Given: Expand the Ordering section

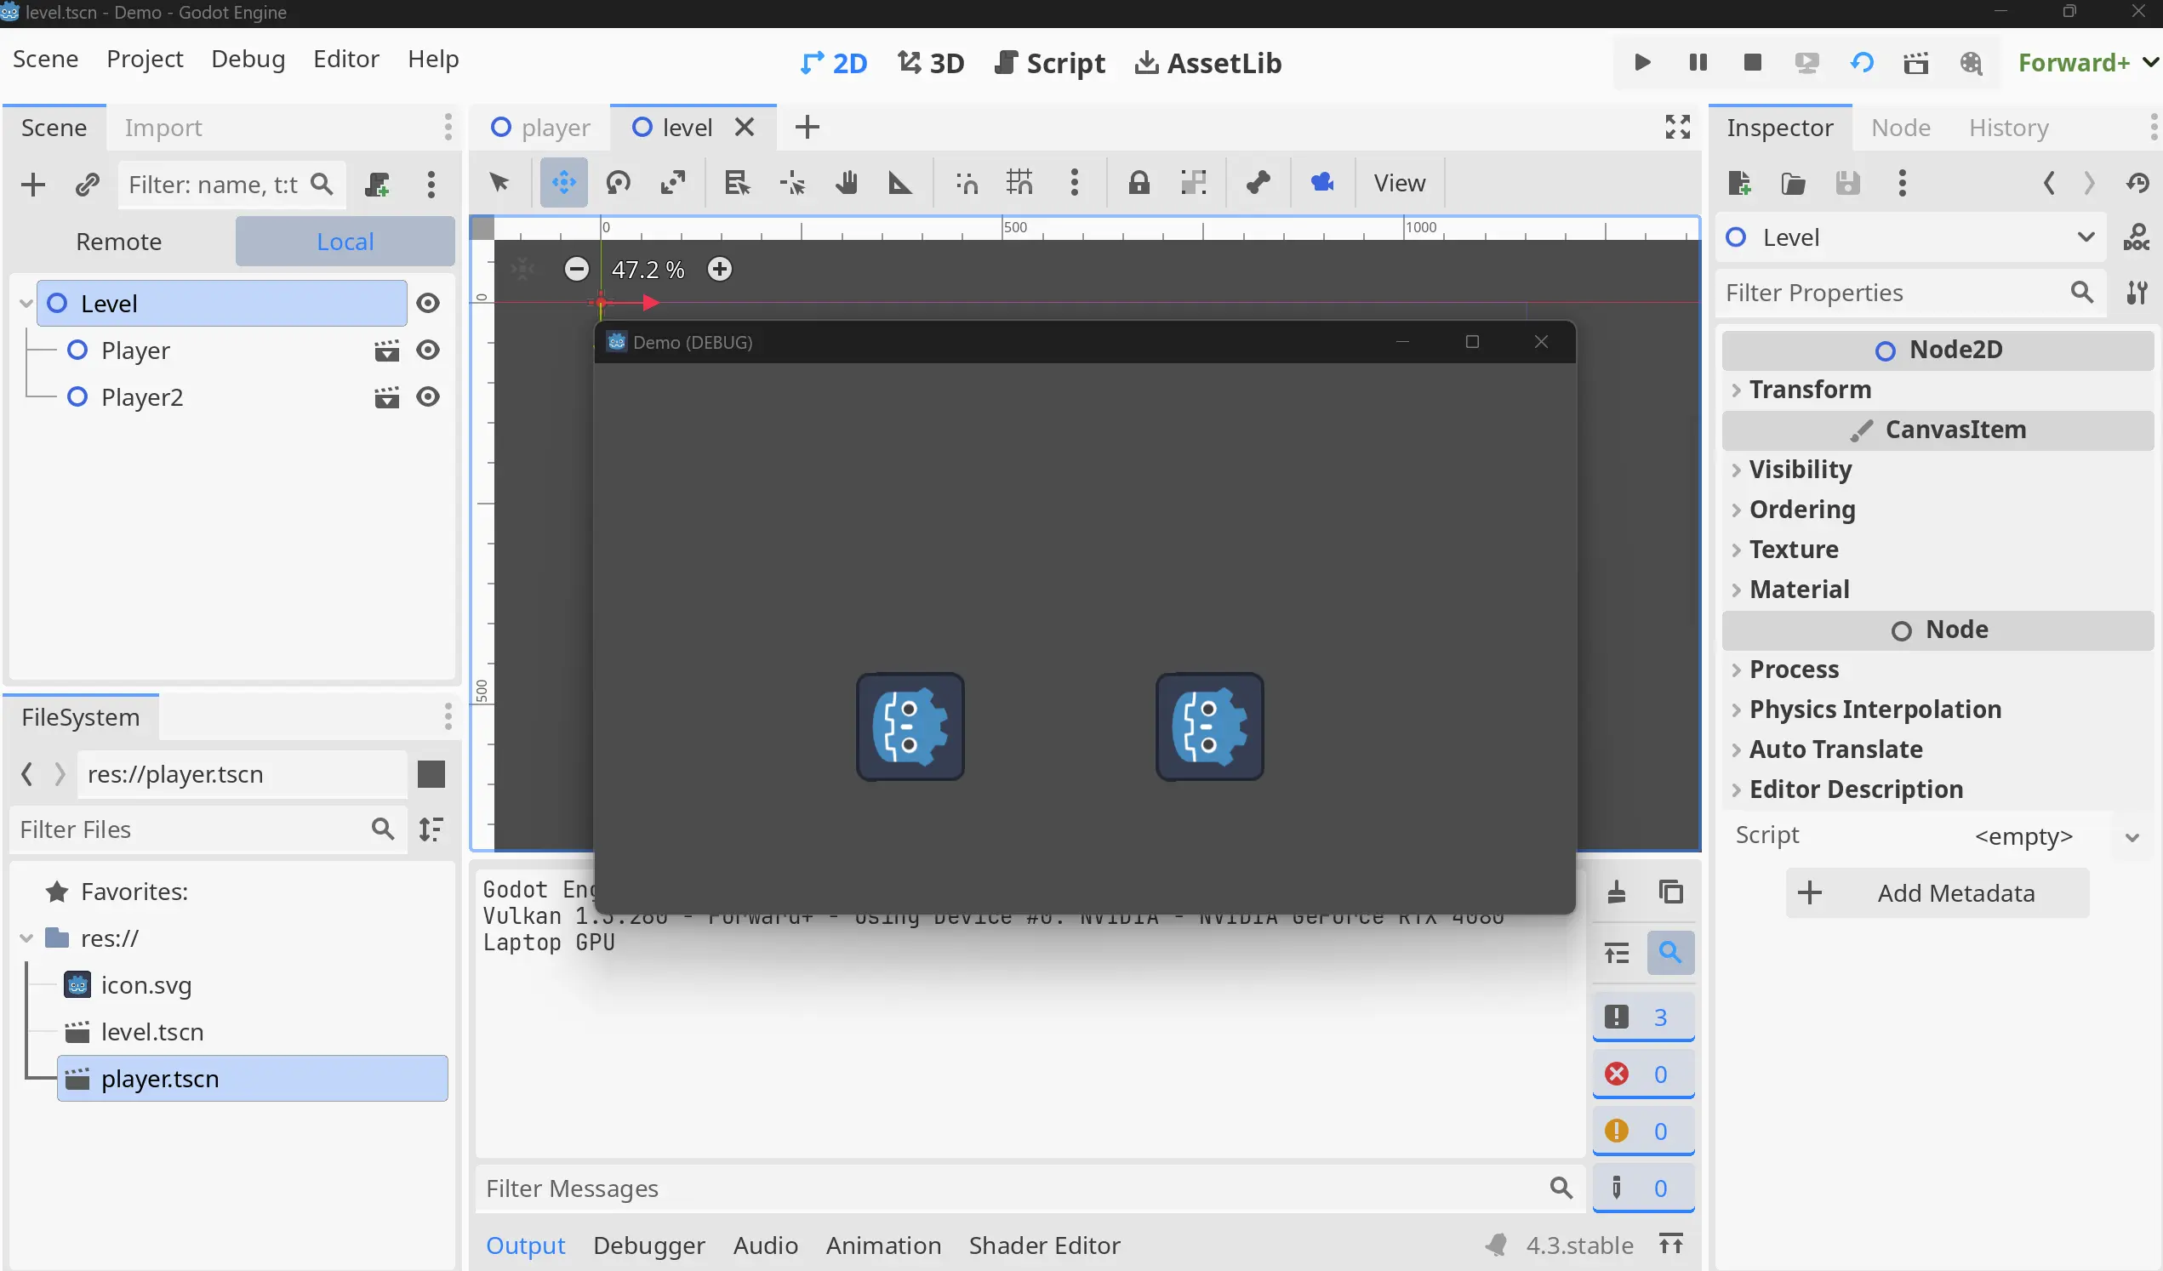Looking at the screenshot, I should 1938,510.
